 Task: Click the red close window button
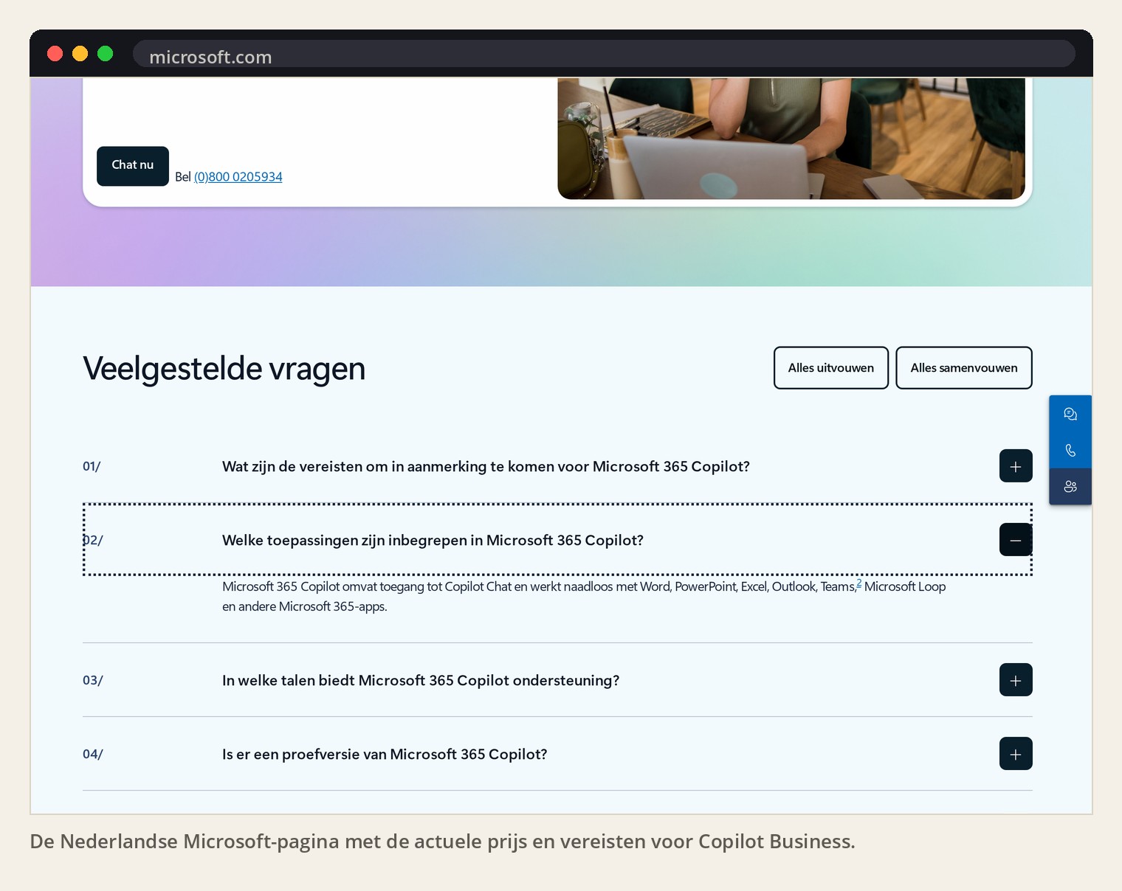pyautogui.click(x=55, y=54)
